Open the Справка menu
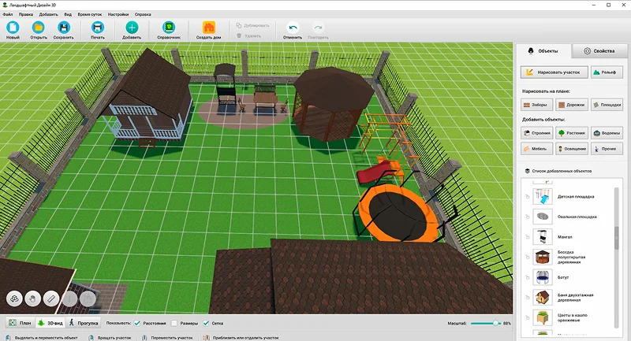 [143, 14]
